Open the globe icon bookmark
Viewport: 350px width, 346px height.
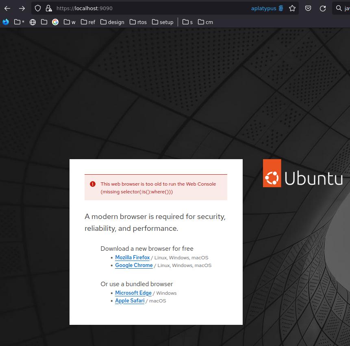coord(33,22)
